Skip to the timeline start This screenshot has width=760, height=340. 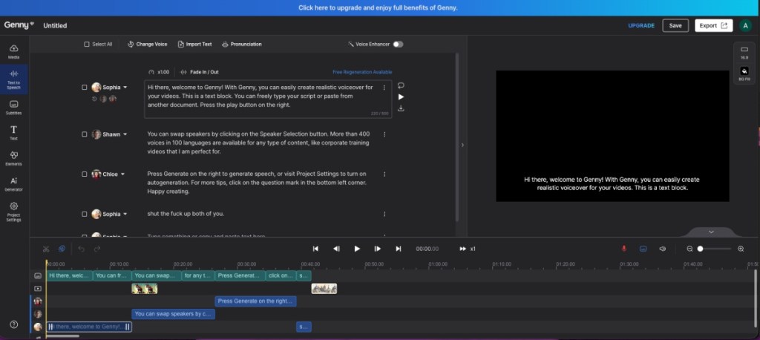pos(315,249)
